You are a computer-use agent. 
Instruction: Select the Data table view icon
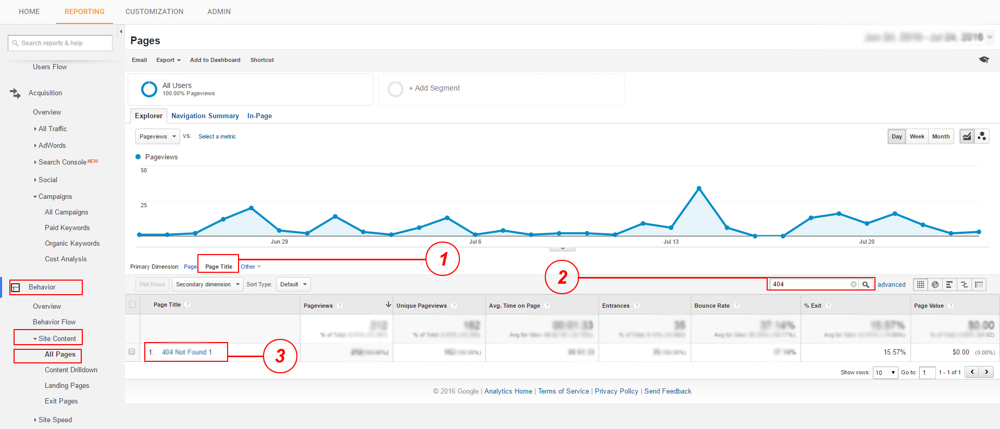(x=921, y=284)
